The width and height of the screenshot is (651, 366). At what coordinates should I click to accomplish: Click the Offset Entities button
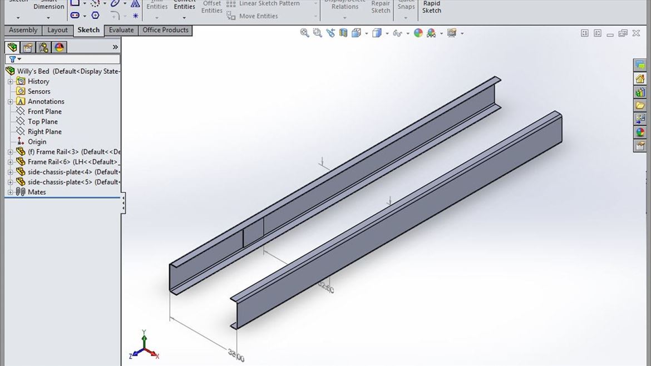point(212,7)
